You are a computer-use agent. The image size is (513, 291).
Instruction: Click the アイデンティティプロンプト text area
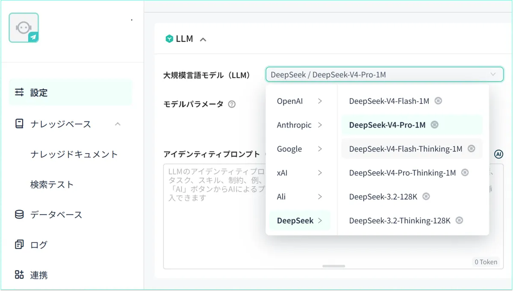(214, 230)
